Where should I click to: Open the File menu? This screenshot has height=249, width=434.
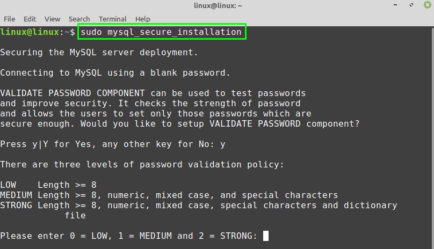click(9, 19)
